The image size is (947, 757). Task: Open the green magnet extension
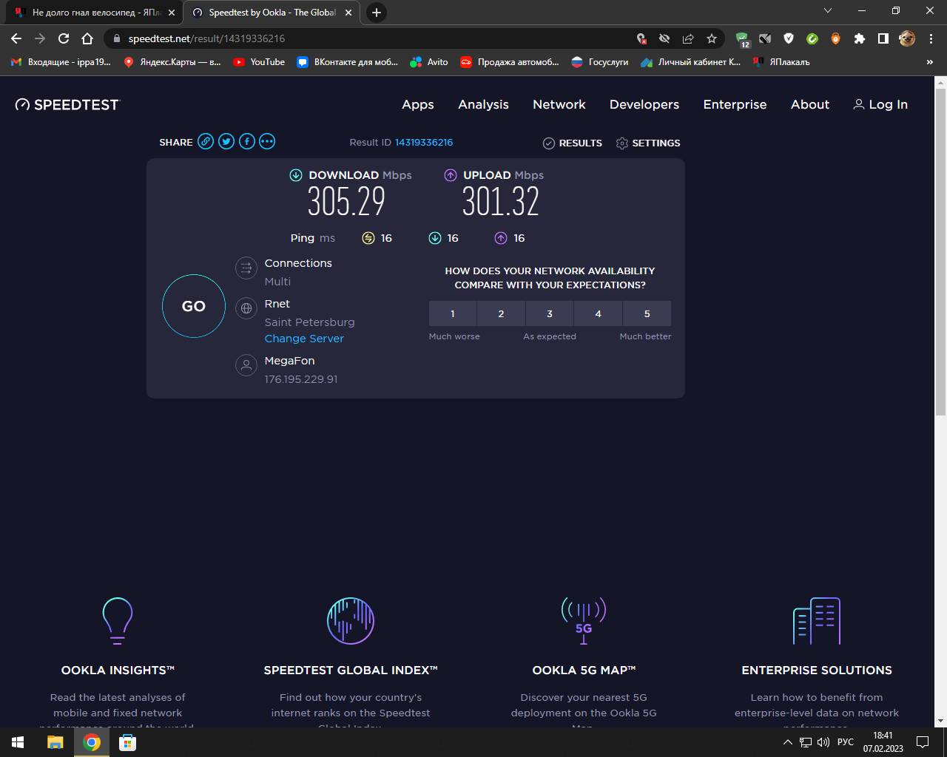click(812, 38)
